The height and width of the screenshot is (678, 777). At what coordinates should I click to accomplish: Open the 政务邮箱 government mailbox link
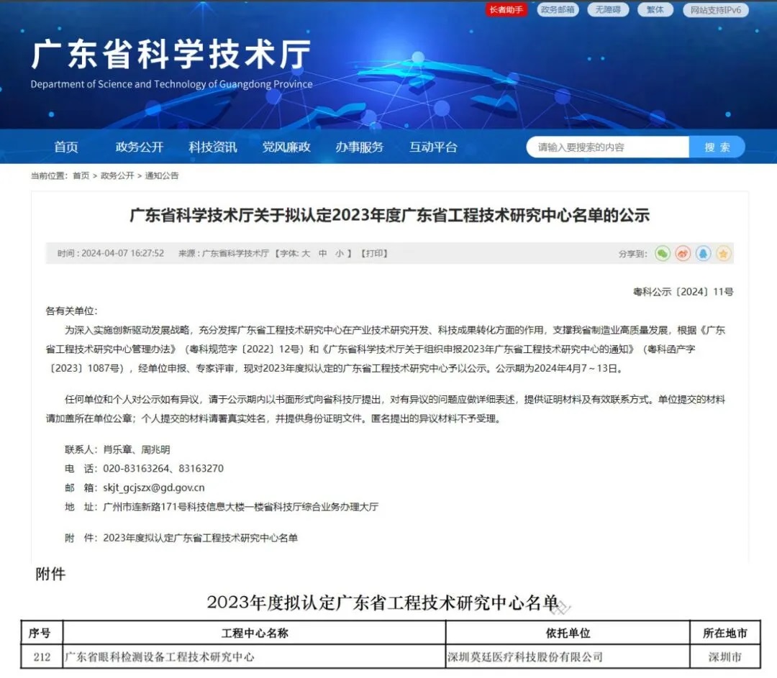(x=558, y=10)
